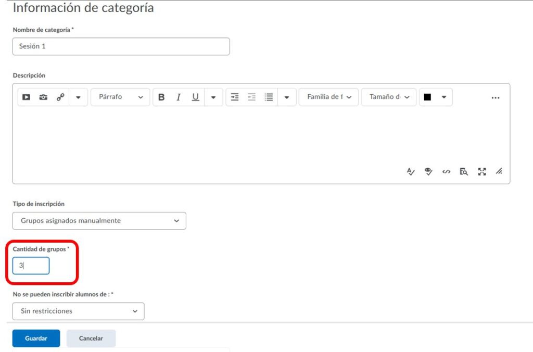
Task: Increase indent of the description text
Action: (235, 97)
